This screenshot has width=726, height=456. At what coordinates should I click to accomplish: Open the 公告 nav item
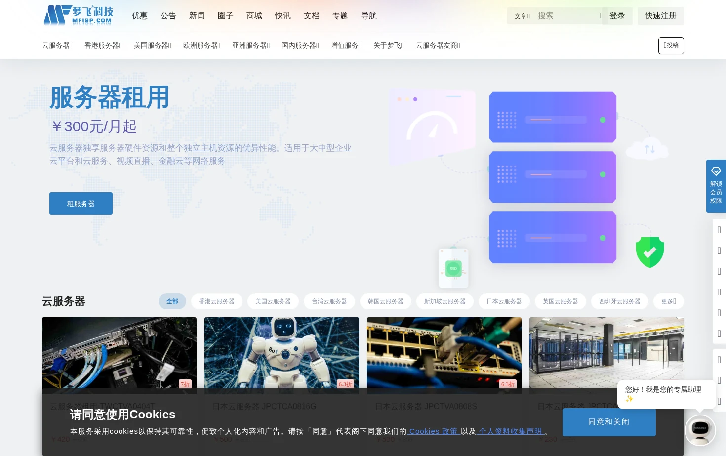[x=168, y=16]
